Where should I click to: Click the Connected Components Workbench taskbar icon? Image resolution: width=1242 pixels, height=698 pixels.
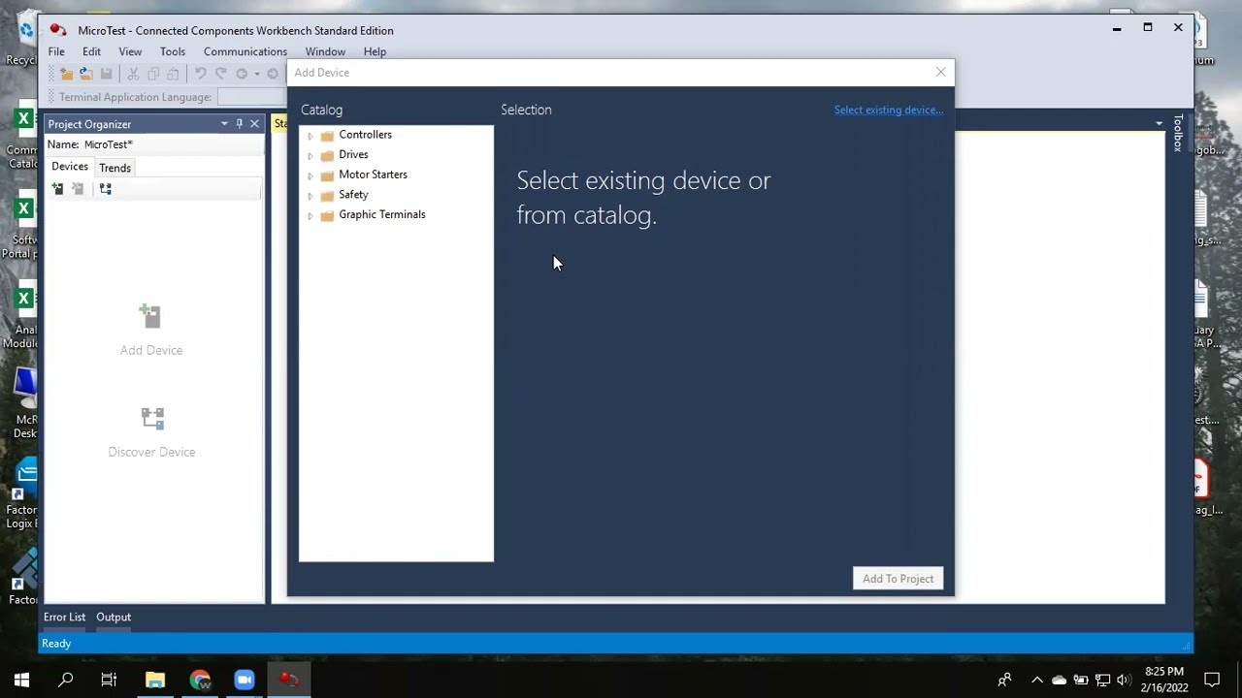(289, 680)
